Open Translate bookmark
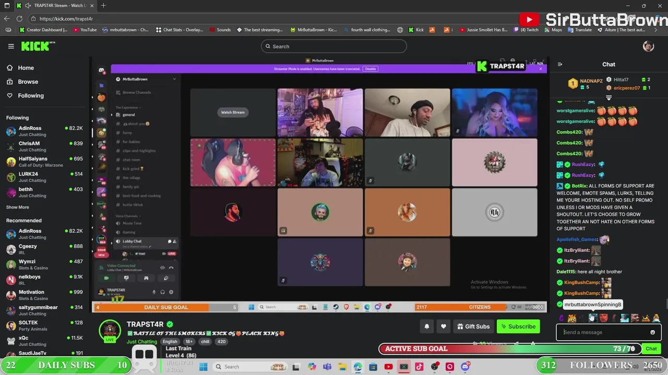Image resolution: width=668 pixels, height=375 pixels. pos(580,30)
